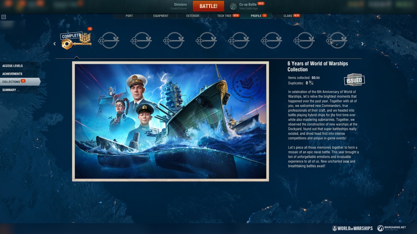This screenshot has width=417, height=234.
Task: Click the duplicates exchange icon
Action: [311, 83]
